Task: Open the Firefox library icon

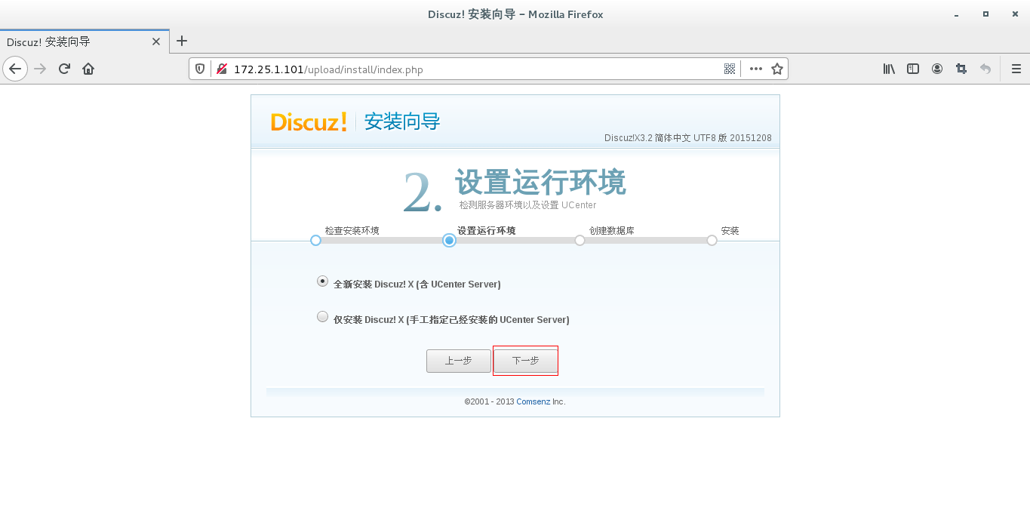Action: pos(889,69)
